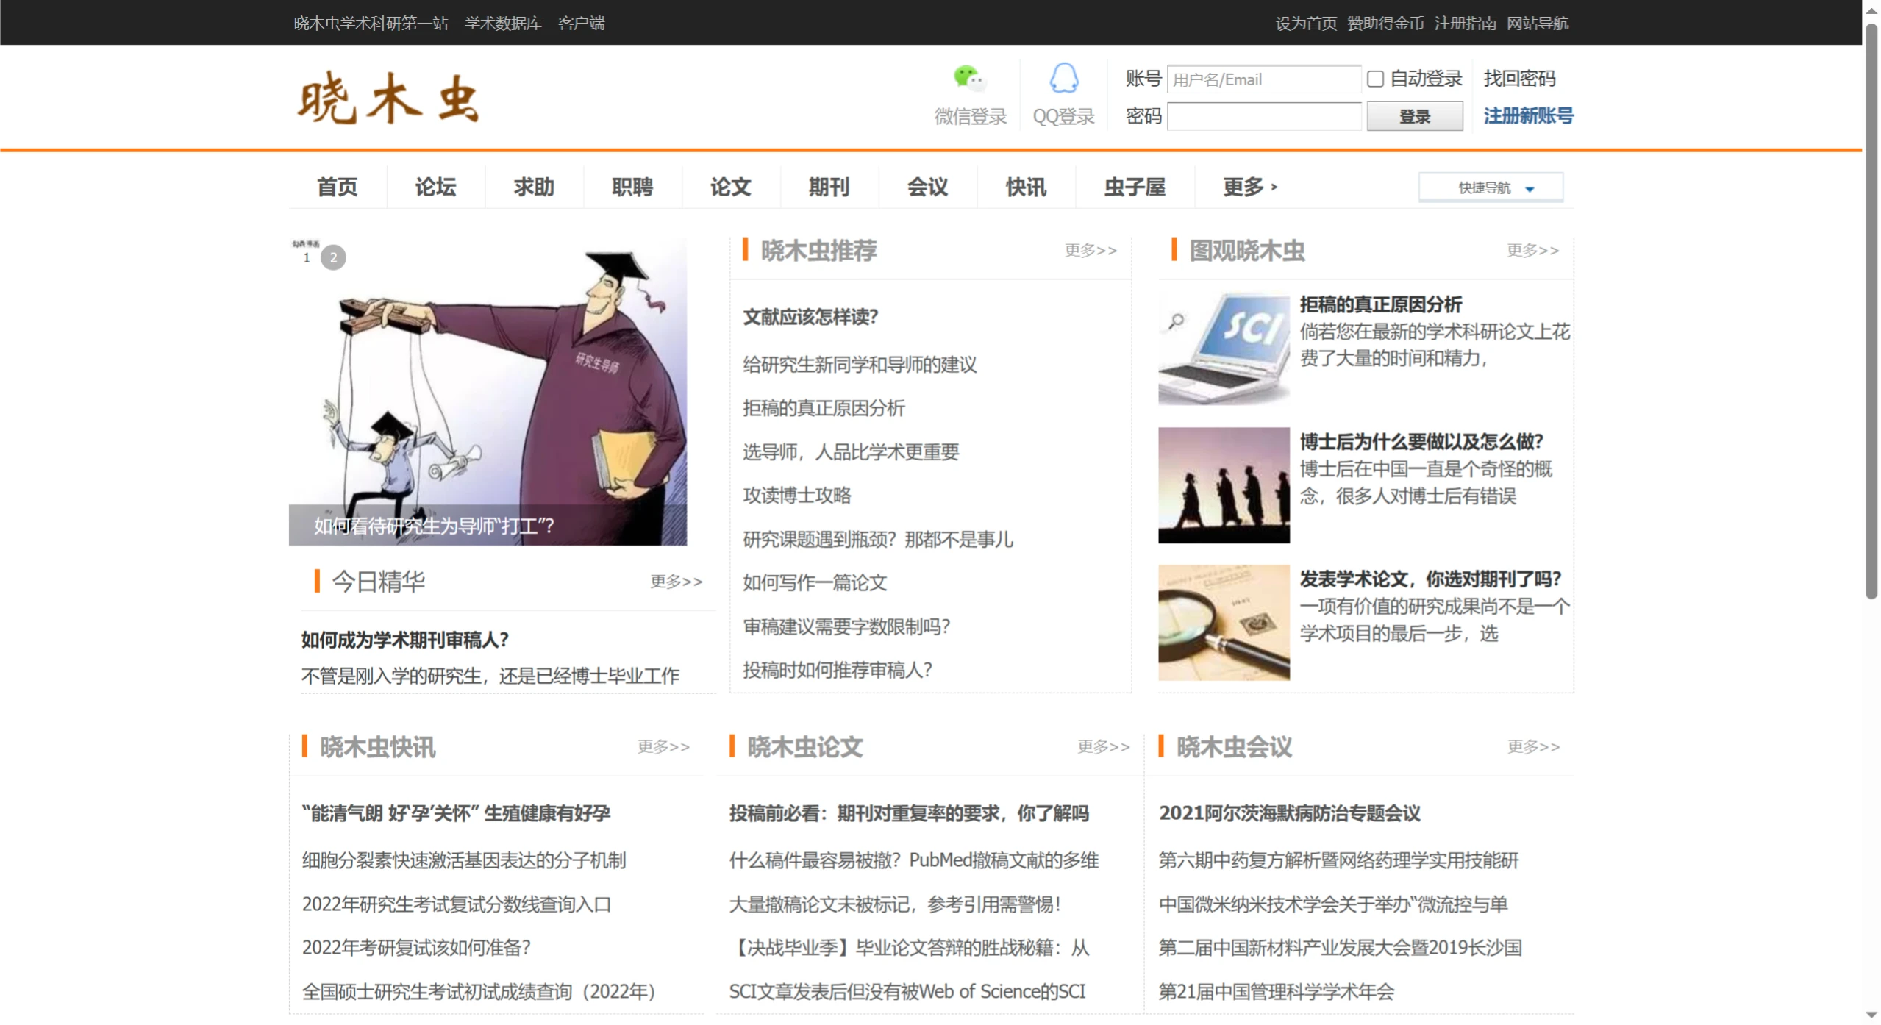The height and width of the screenshot is (1025, 1881).
Task: Click the WeChat login icon
Action: [969, 78]
